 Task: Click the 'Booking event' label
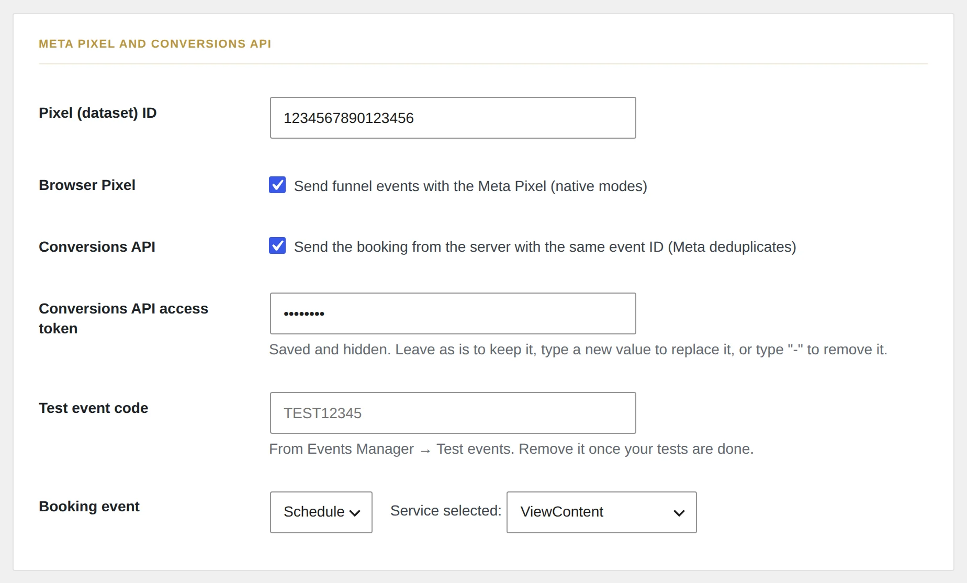(89, 507)
